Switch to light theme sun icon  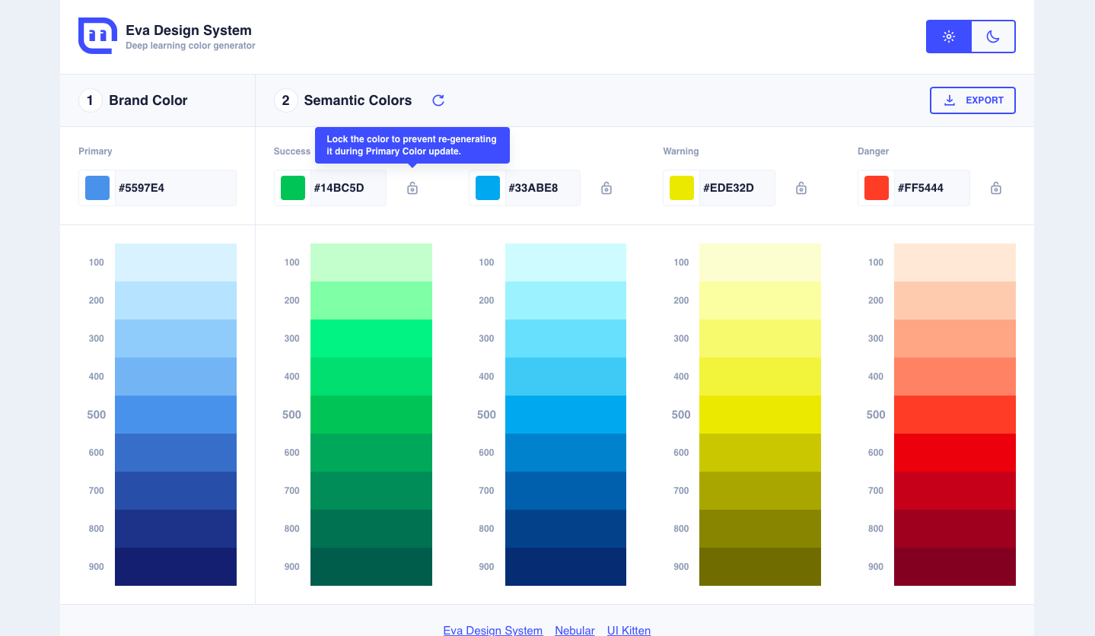pyautogui.click(x=948, y=37)
